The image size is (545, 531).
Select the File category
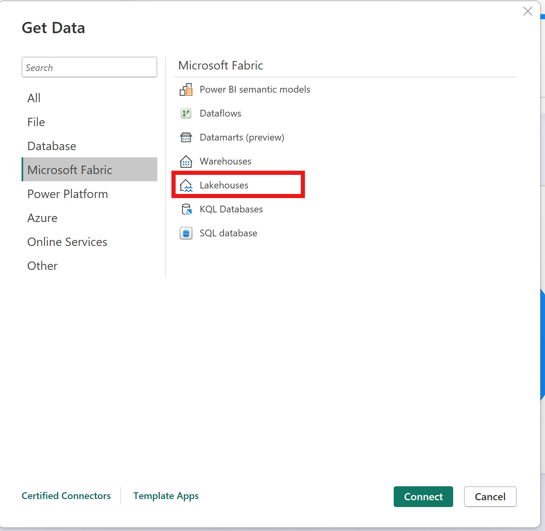tap(89, 122)
